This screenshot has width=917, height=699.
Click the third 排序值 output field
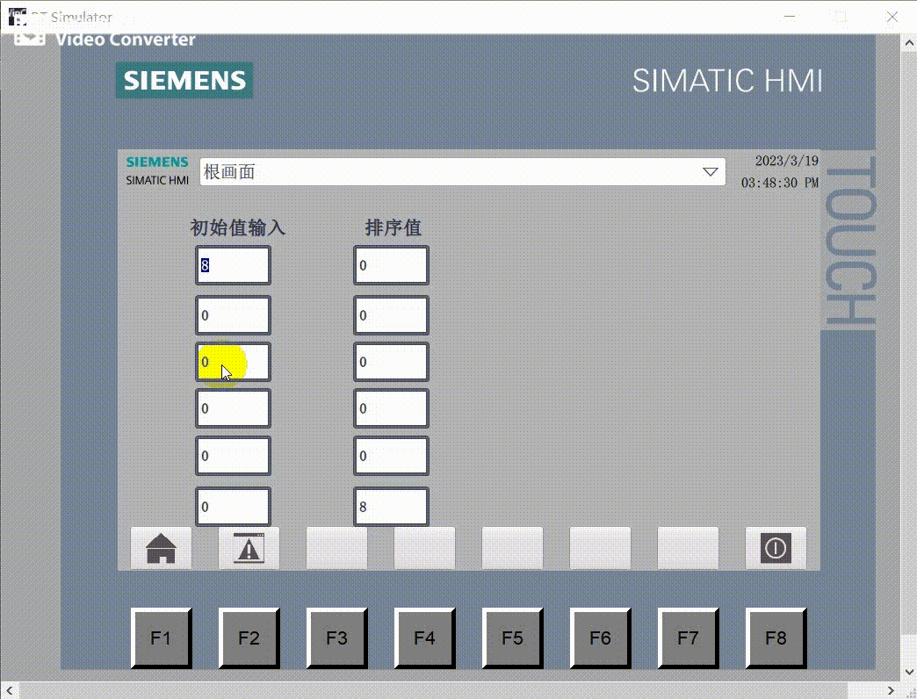coord(391,362)
